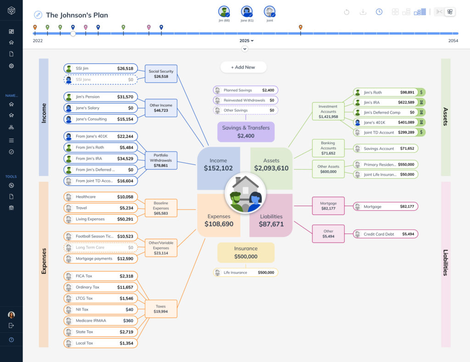Select Jane (61) profile at the top
This screenshot has height=362, width=470.
pyautogui.click(x=246, y=11)
